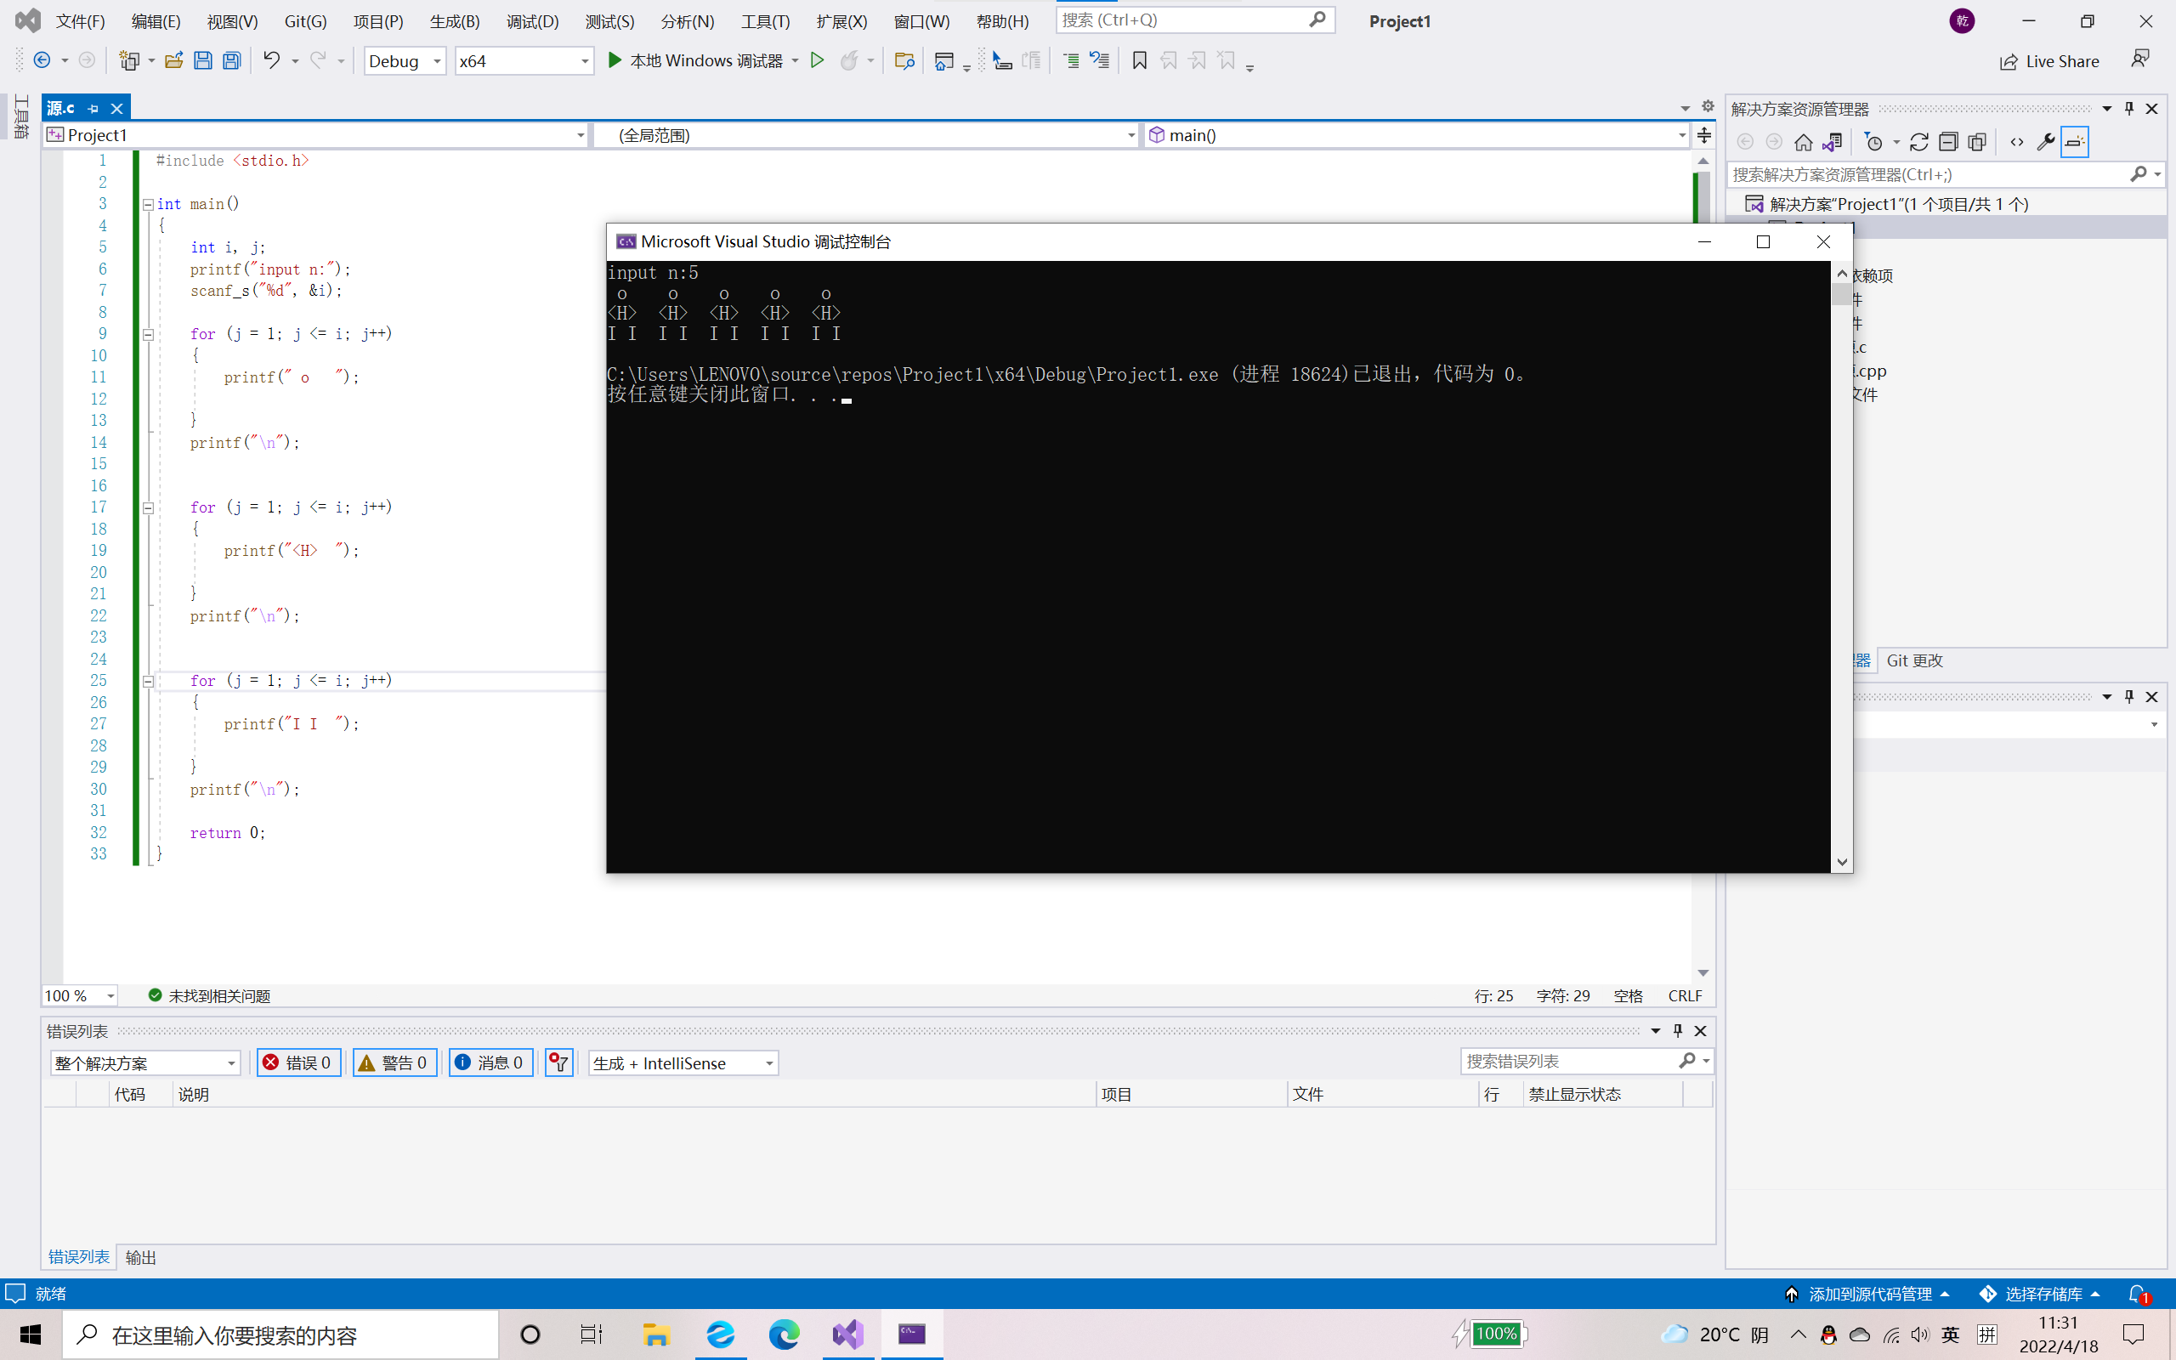Click the Live Share button
The height and width of the screenshot is (1360, 2176).
point(2049,61)
